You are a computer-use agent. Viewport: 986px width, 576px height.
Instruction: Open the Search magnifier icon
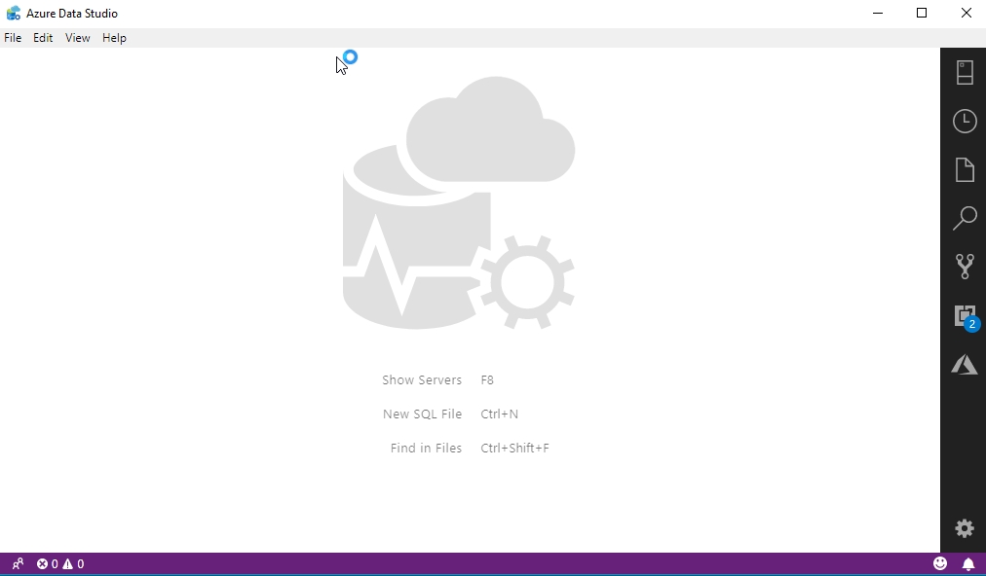tap(964, 218)
